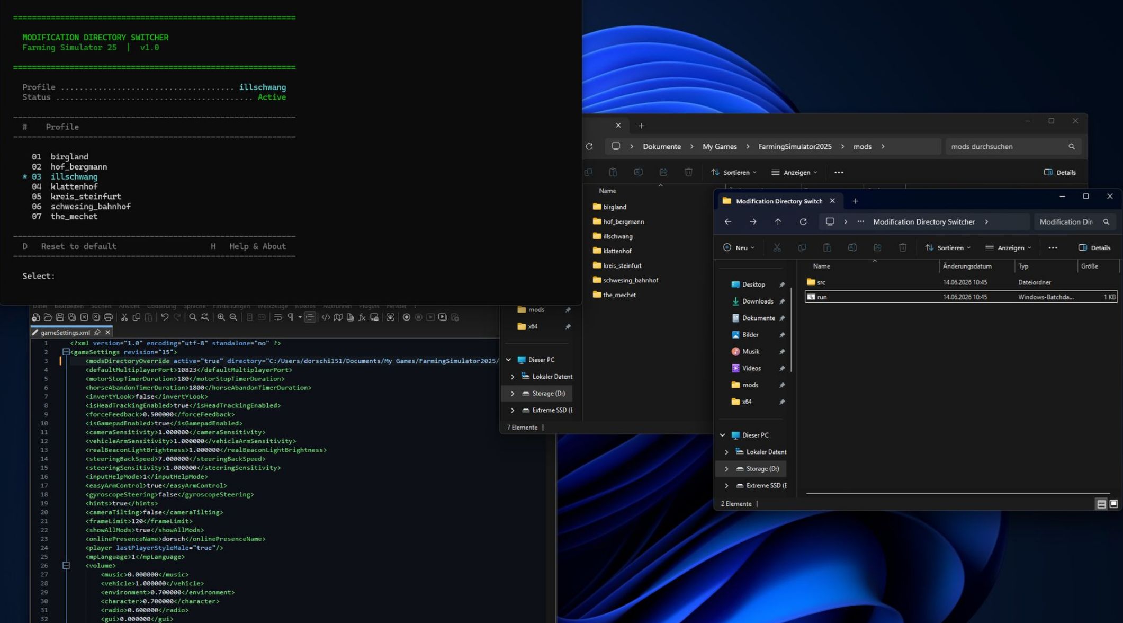Viewport: 1123px width, 623px height.
Task: Click the Run Macro Multiple Times icon
Action: (x=443, y=317)
